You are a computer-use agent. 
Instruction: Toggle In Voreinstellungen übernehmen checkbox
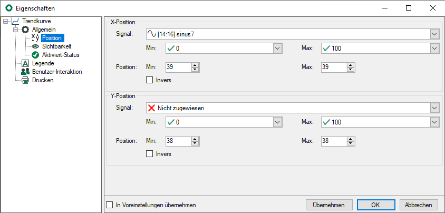pos(110,205)
